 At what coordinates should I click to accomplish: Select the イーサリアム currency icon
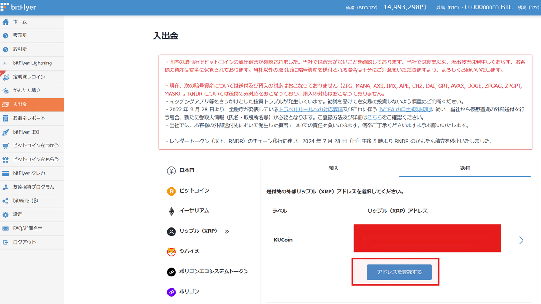point(171,211)
